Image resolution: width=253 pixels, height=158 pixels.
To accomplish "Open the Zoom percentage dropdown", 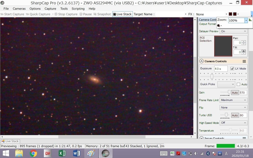I will click(x=246, y=20).
